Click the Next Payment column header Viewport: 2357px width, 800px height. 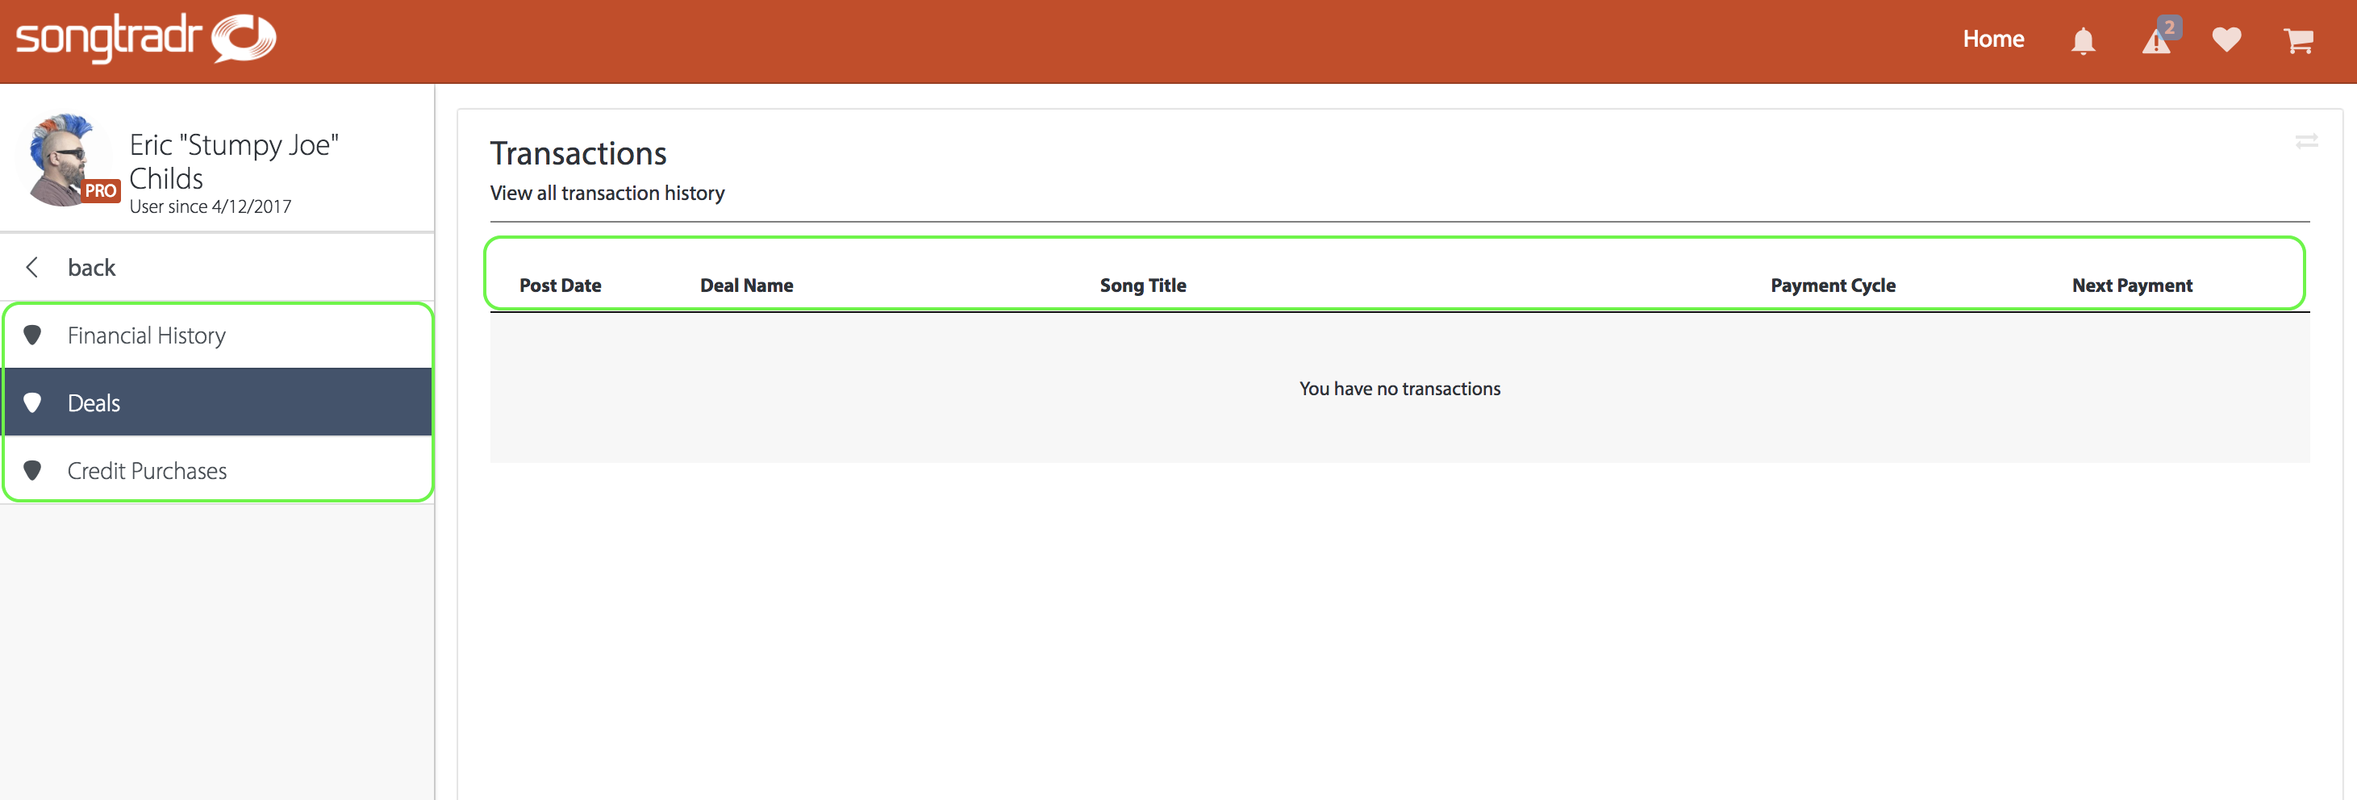(2132, 285)
